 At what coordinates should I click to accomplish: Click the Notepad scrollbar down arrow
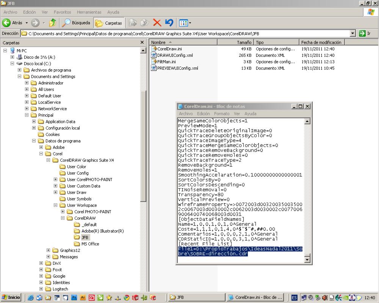307,260
